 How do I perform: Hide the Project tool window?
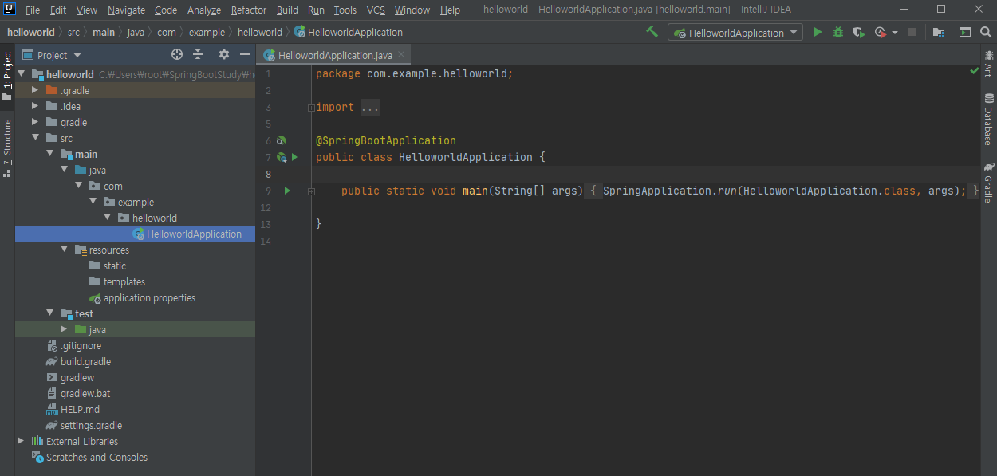(243, 54)
